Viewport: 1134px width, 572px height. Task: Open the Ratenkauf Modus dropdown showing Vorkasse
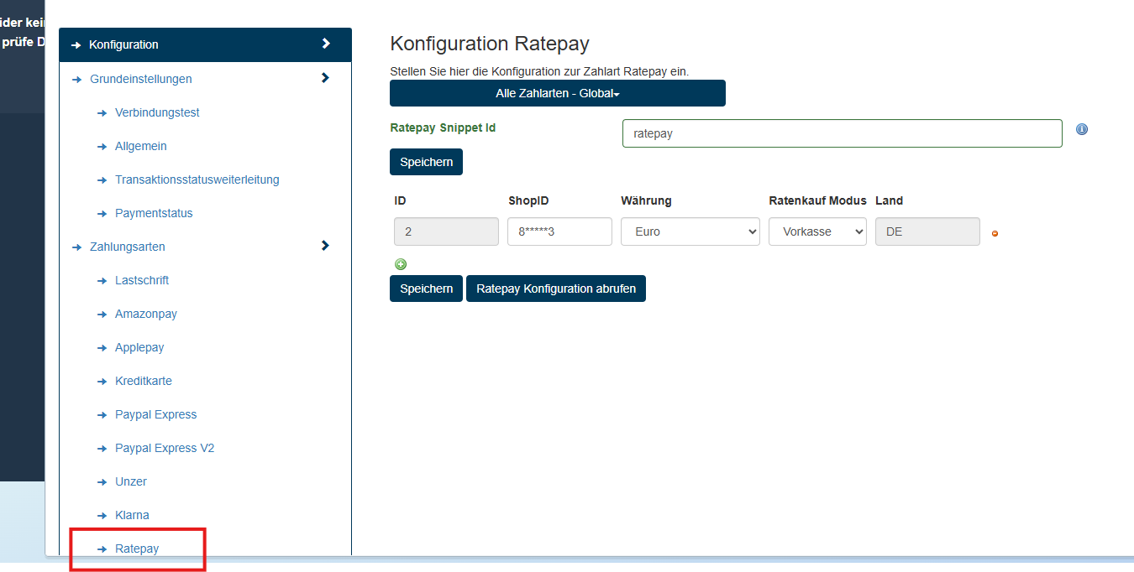pyautogui.click(x=817, y=231)
